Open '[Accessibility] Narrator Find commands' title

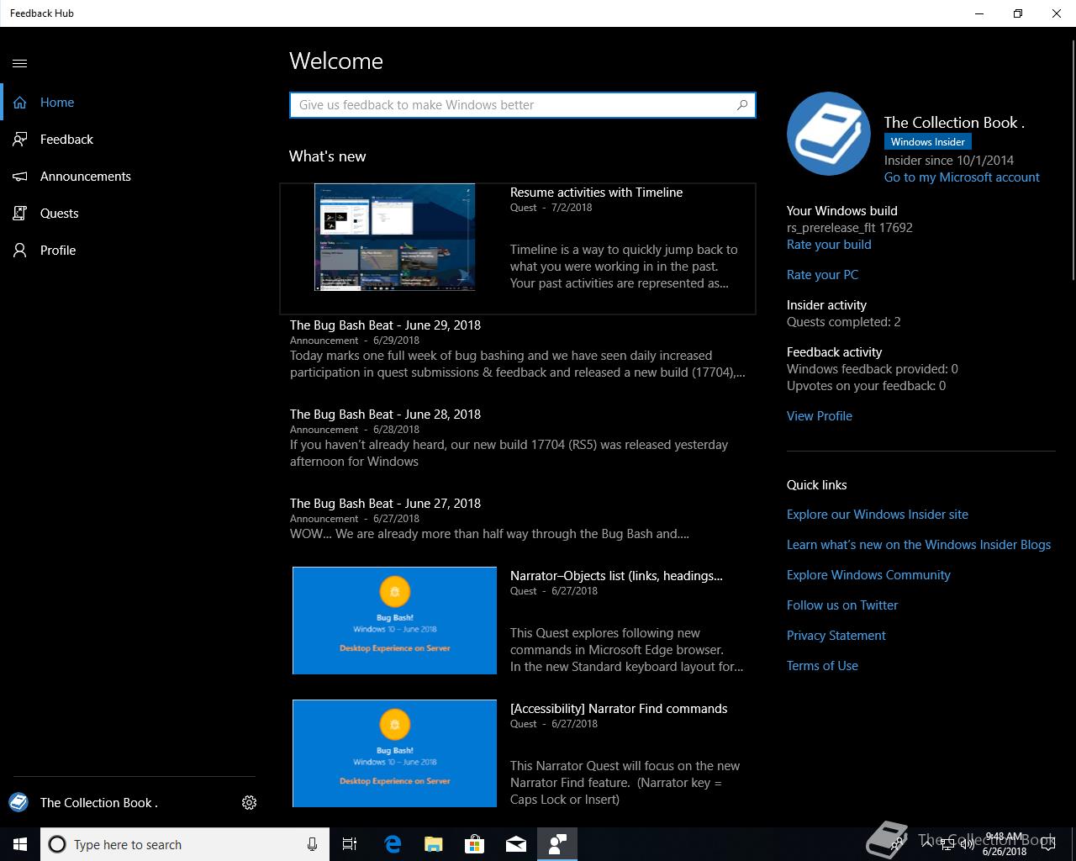(x=619, y=709)
